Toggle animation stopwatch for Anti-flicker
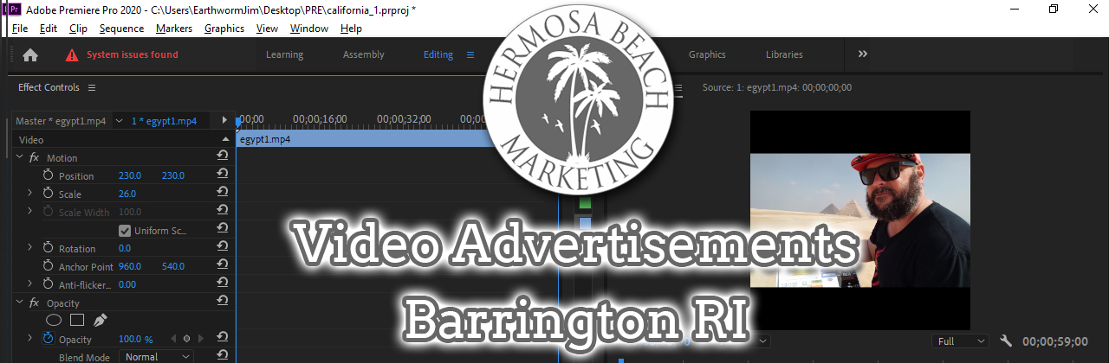This screenshot has height=363, width=1109. point(49,284)
